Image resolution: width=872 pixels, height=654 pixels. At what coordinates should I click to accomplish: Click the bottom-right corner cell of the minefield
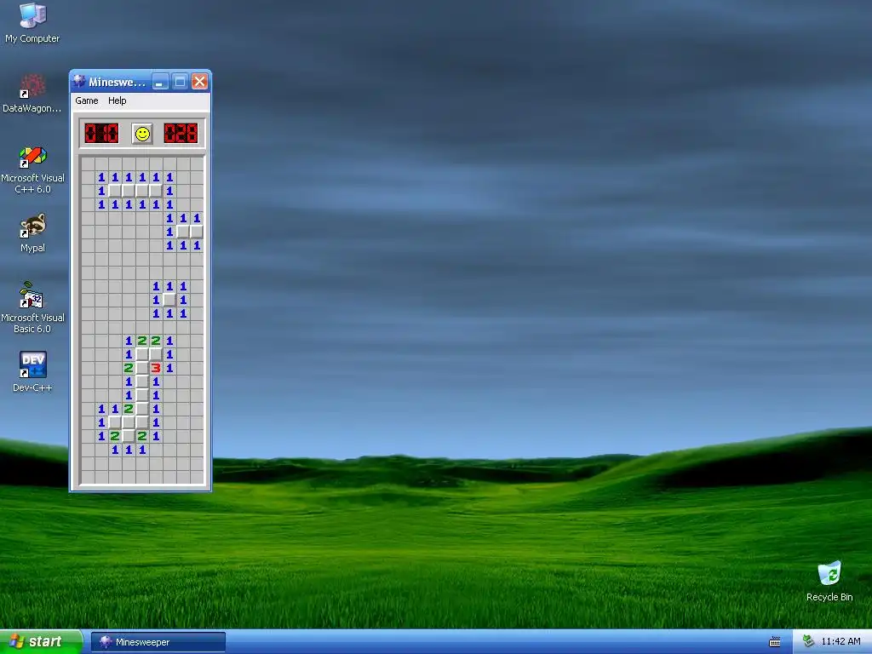point(197,477)
